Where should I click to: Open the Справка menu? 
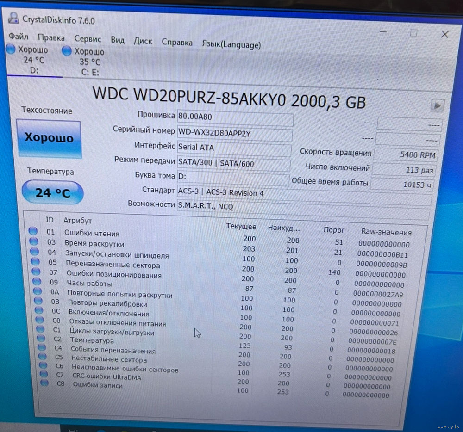click(x=177, y=43)
